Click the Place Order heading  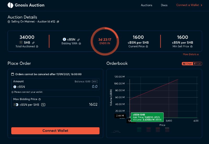point(19,63)
